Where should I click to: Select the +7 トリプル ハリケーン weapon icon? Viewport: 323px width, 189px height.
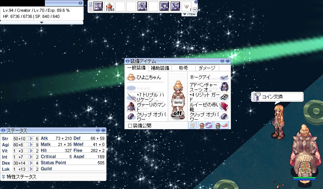tap(131, 97)
